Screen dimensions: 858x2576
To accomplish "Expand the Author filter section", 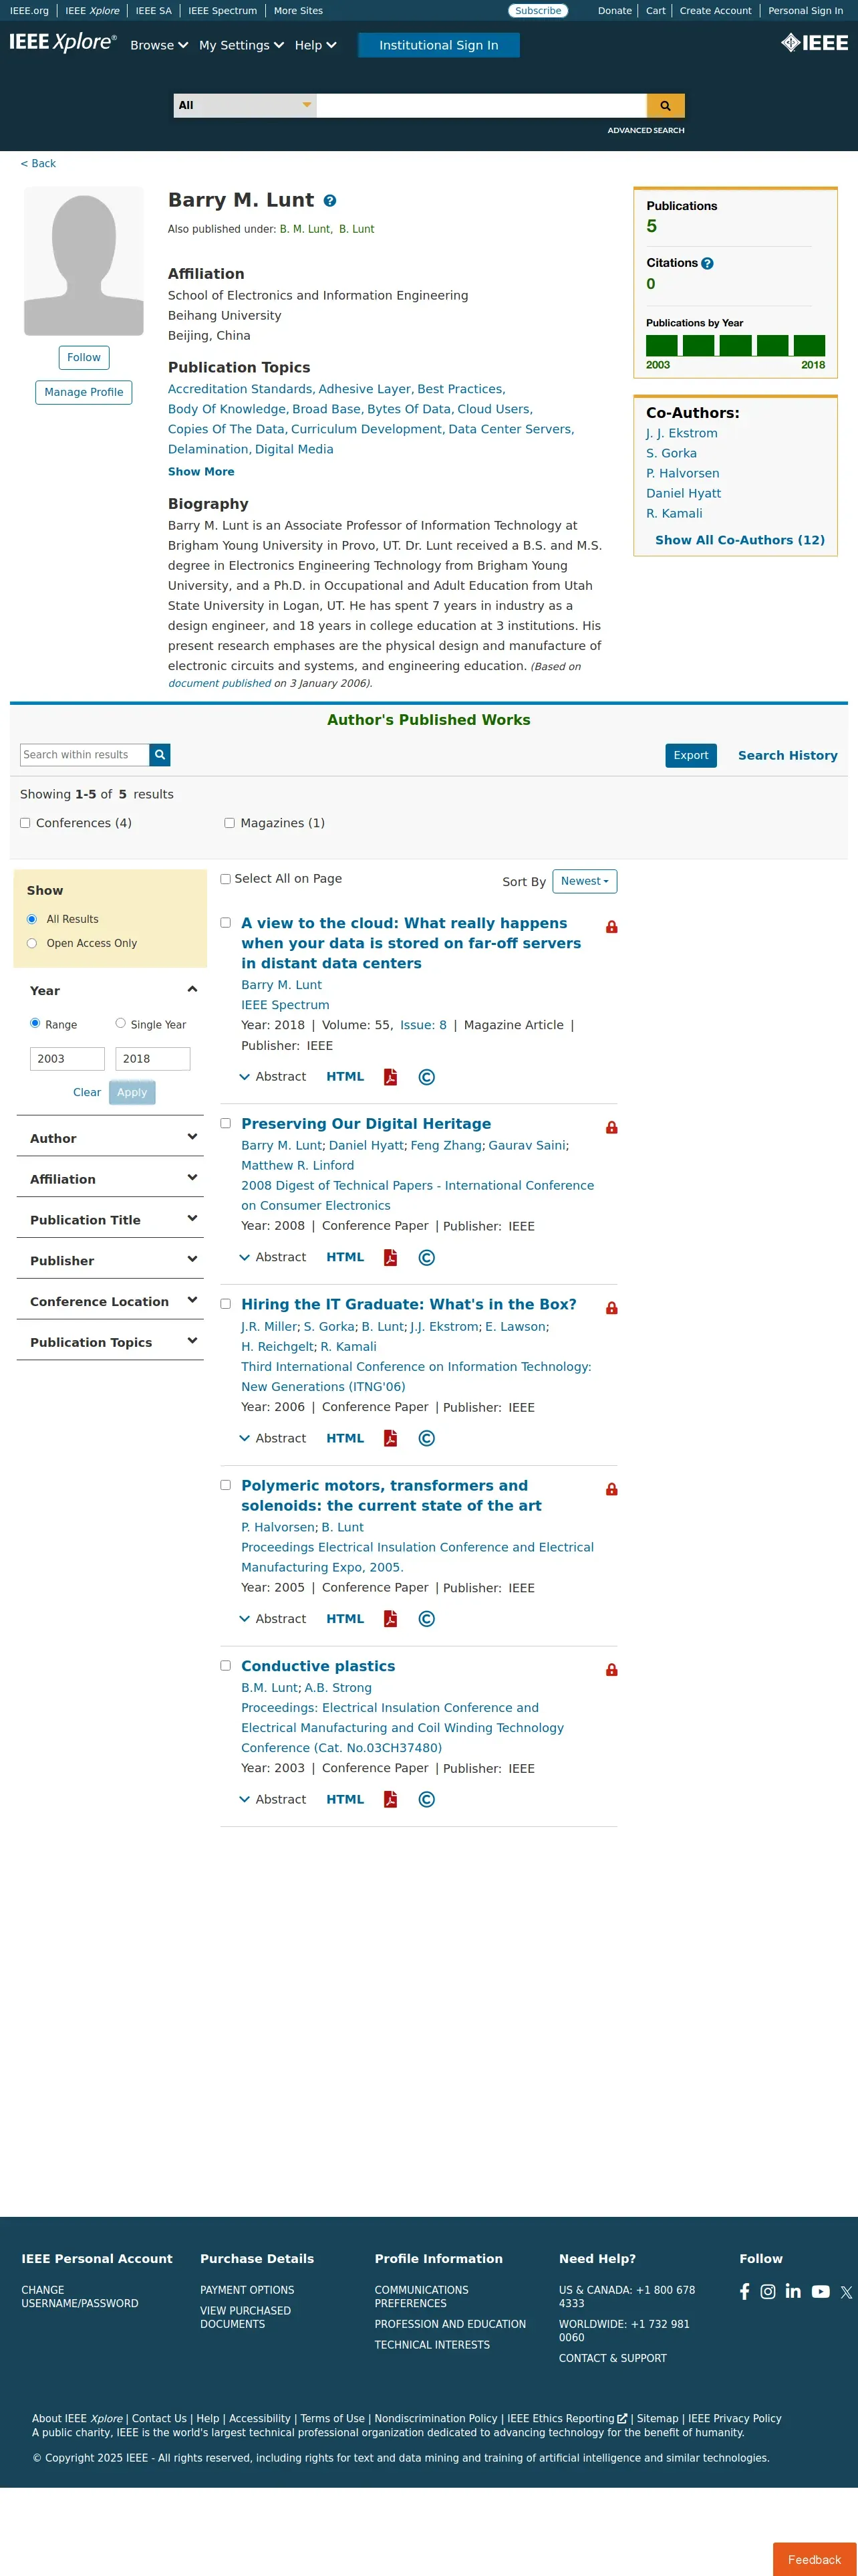I will pyautogui.click(x=192, y=1137).
